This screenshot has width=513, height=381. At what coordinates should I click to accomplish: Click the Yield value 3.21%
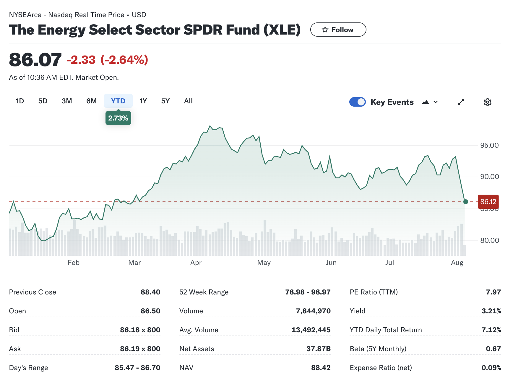[x=491, y=311]
